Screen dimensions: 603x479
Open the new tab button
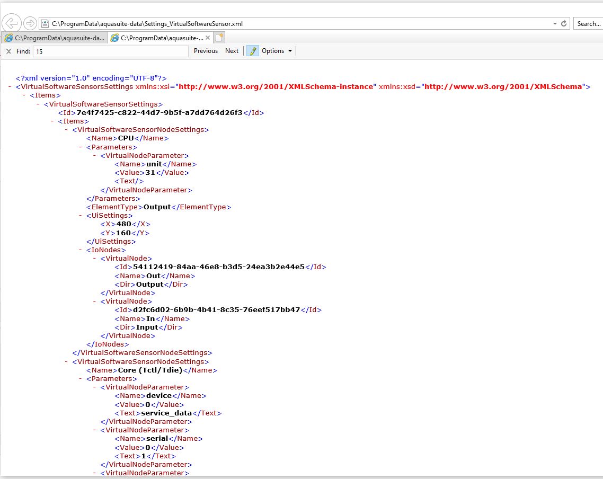[x=219, y=38]
